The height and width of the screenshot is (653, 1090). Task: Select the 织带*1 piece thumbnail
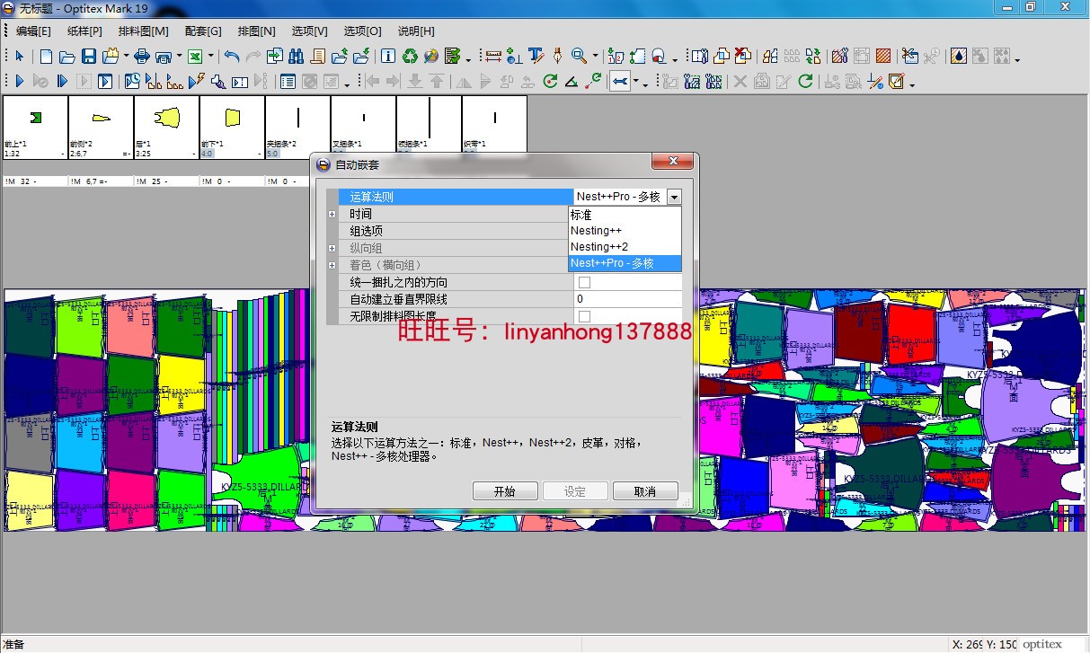[x=494, y=128]
